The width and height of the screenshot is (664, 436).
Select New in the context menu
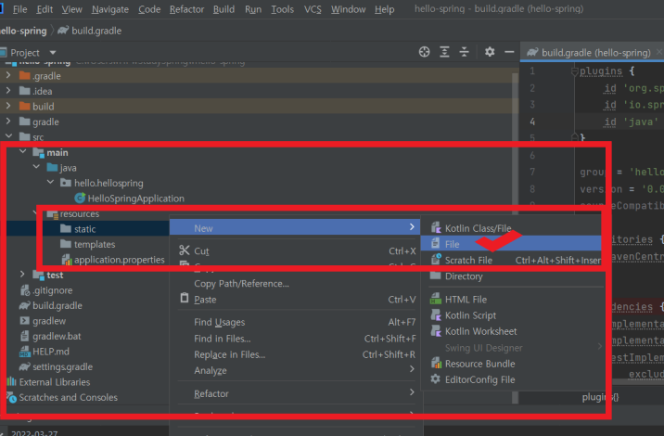coord(295,227)
